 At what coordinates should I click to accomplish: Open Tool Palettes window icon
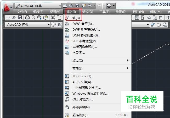tap(143, 18)
